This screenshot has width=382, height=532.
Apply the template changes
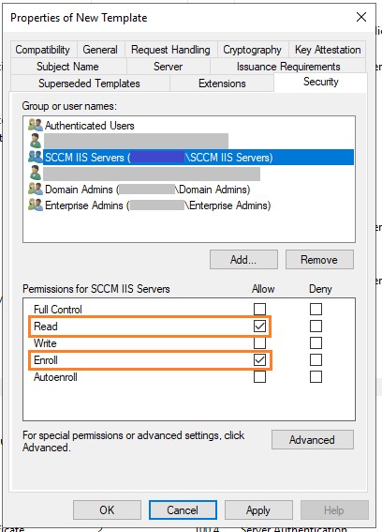click(x=258, y=509)
